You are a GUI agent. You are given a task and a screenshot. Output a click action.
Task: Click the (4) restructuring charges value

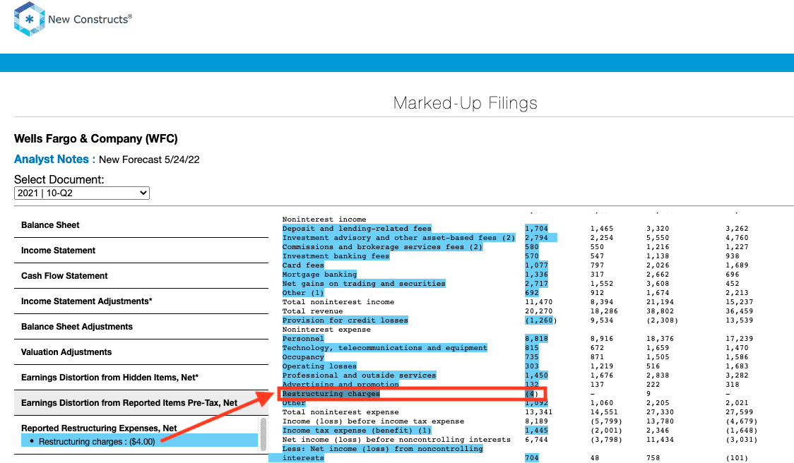tap(532, 394)
